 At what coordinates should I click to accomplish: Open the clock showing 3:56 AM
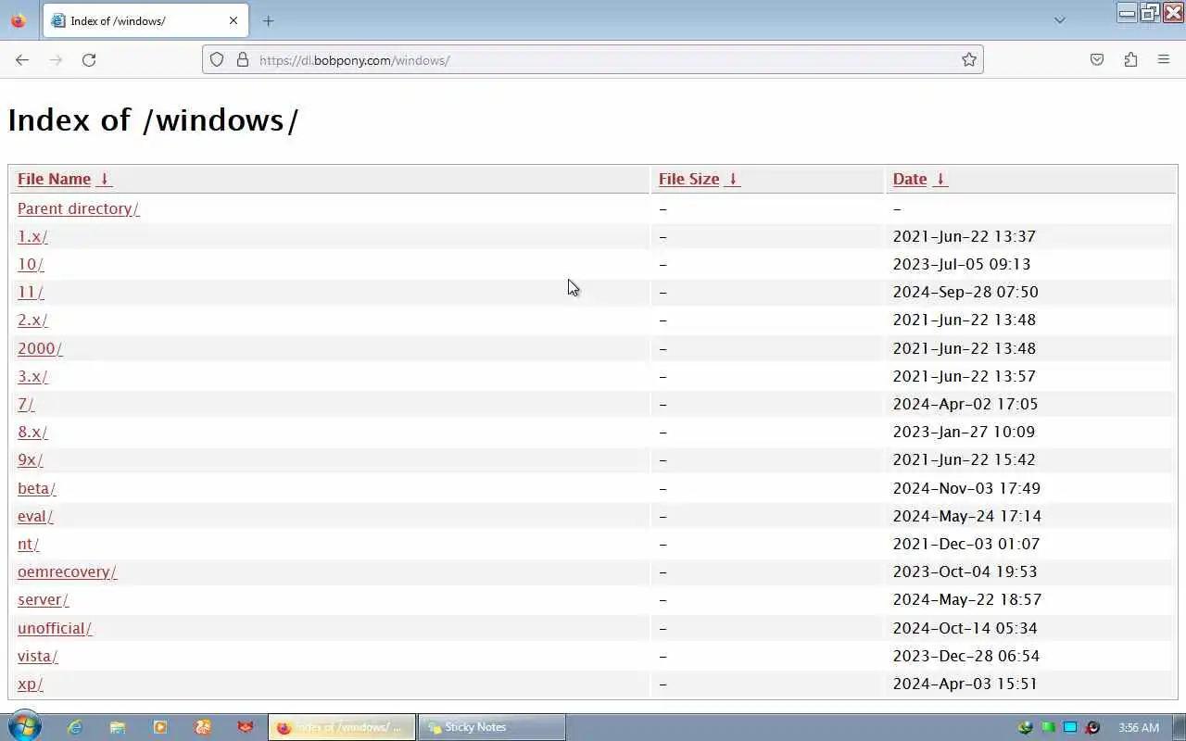1138,727
